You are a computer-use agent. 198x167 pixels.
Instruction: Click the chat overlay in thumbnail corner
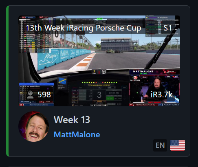(163, 26)
